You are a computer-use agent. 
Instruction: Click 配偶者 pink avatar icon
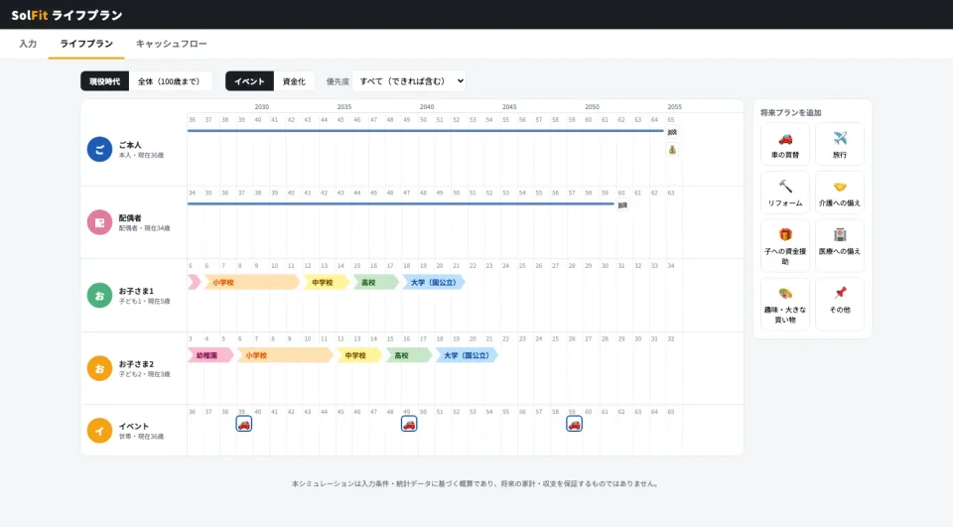coord(99,222)
